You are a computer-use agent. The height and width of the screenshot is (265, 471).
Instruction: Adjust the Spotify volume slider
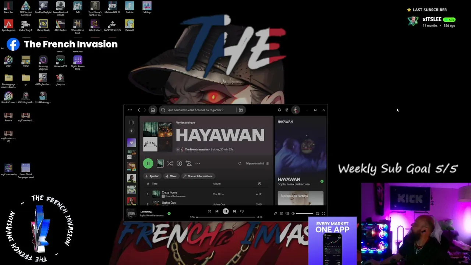click(x=304, y=213)
